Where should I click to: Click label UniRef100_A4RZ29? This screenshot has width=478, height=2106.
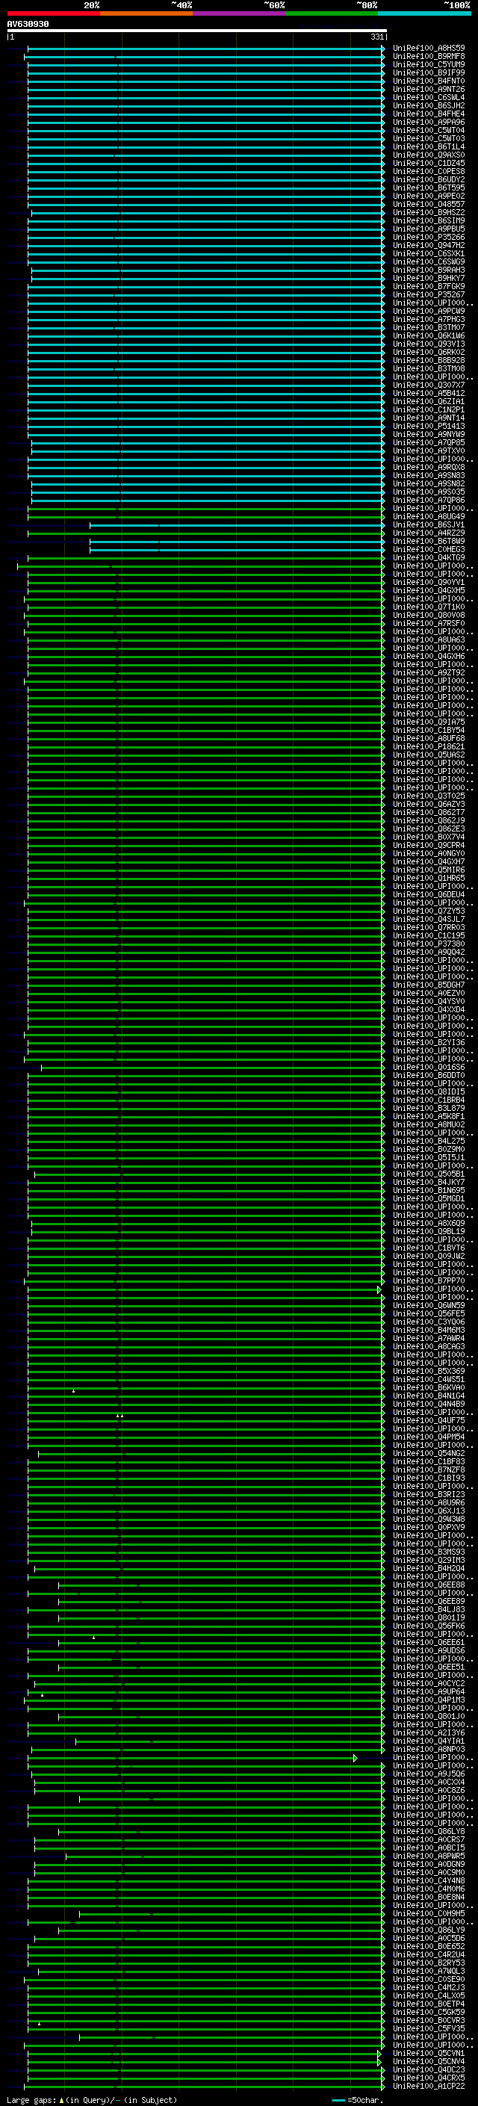(x=428, y=533)
